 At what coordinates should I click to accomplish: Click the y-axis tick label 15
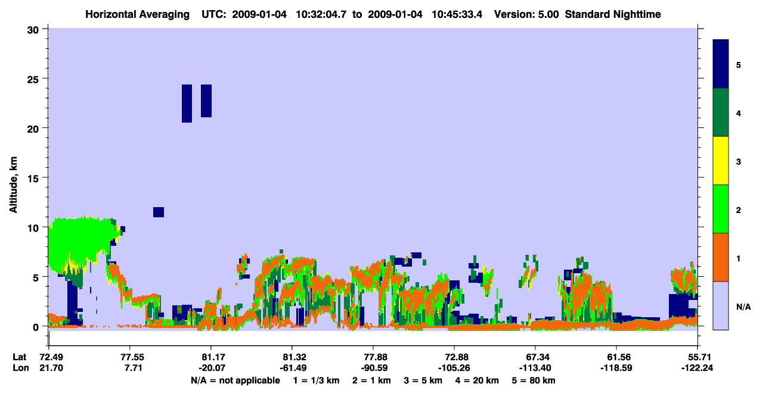pos(35,178)
